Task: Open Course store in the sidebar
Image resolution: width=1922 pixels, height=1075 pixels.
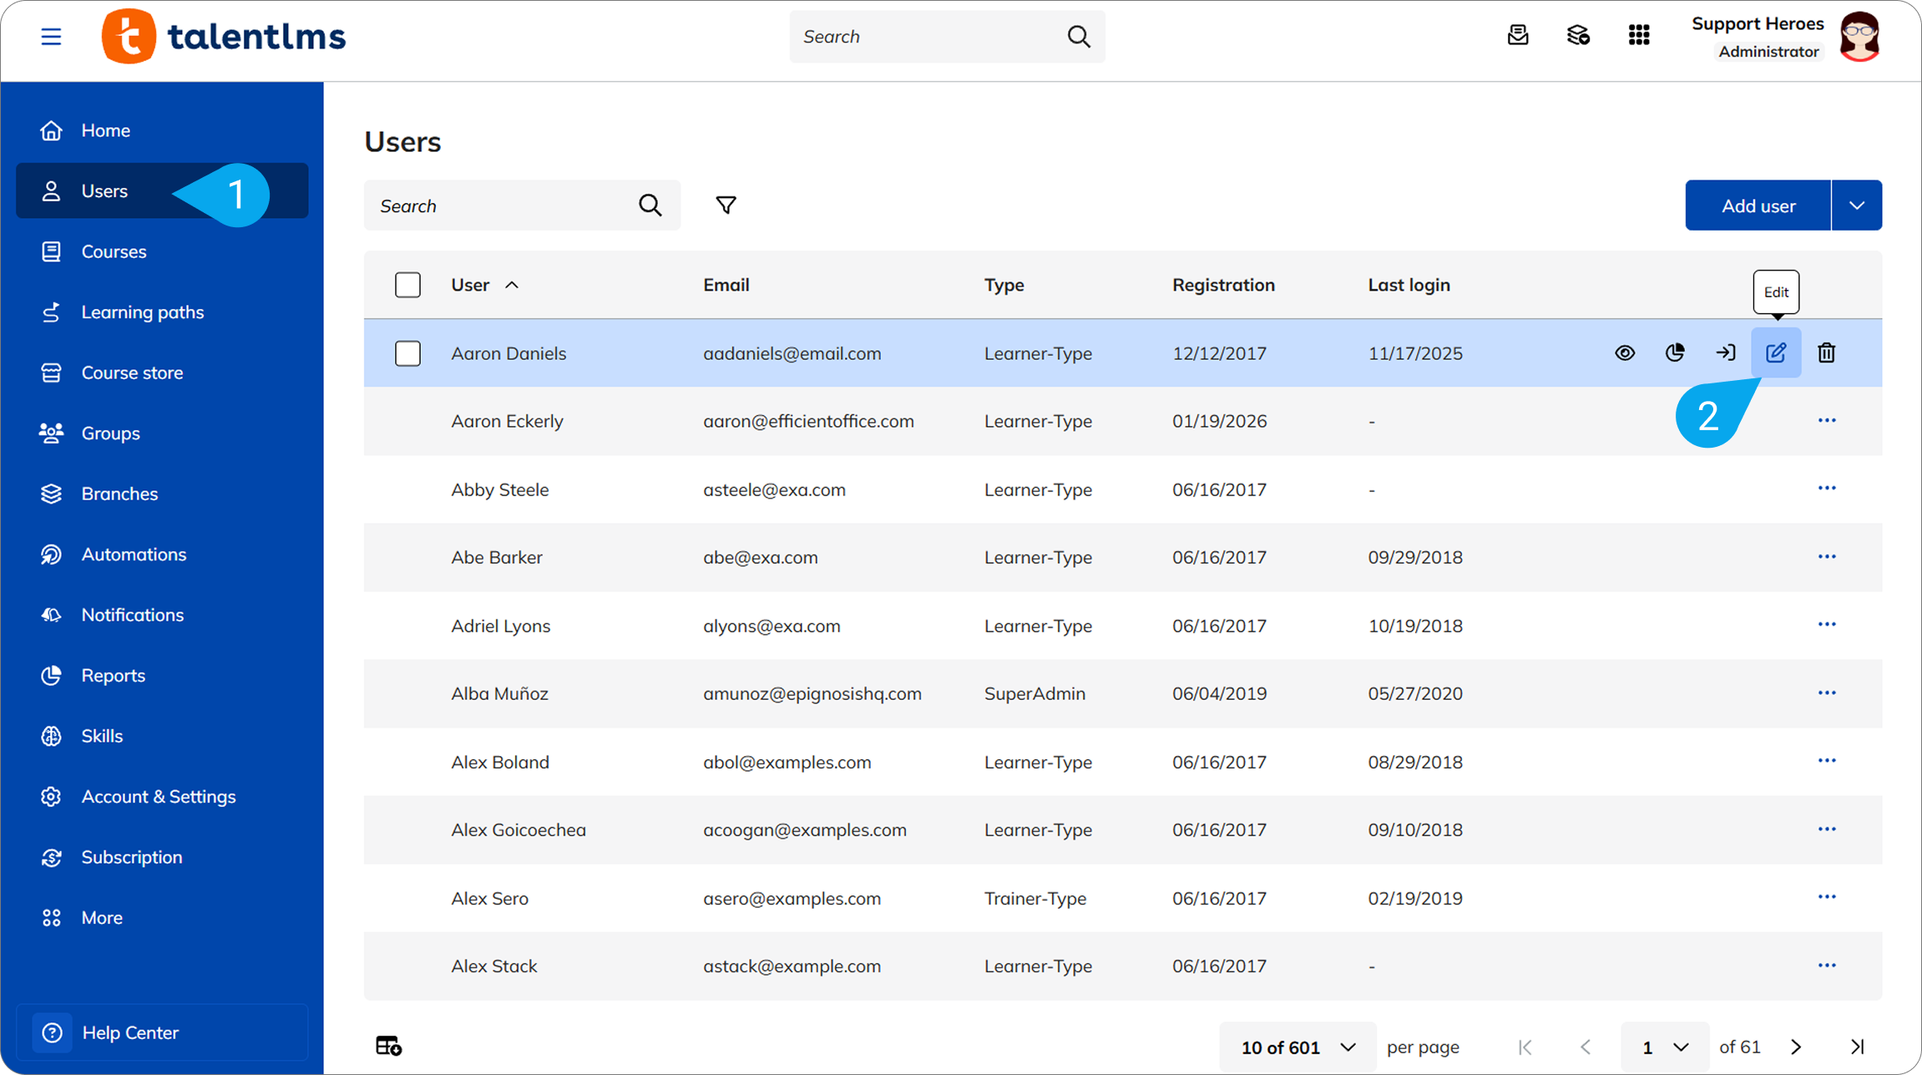Action: (162, 373)
